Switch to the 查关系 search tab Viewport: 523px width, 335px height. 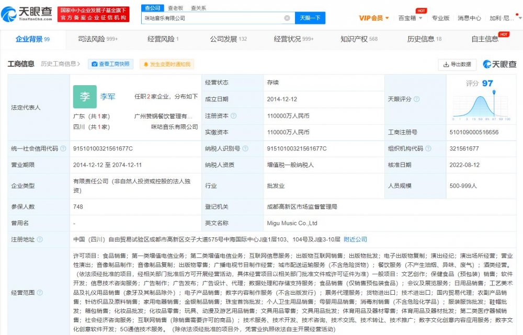click(198, 8)
